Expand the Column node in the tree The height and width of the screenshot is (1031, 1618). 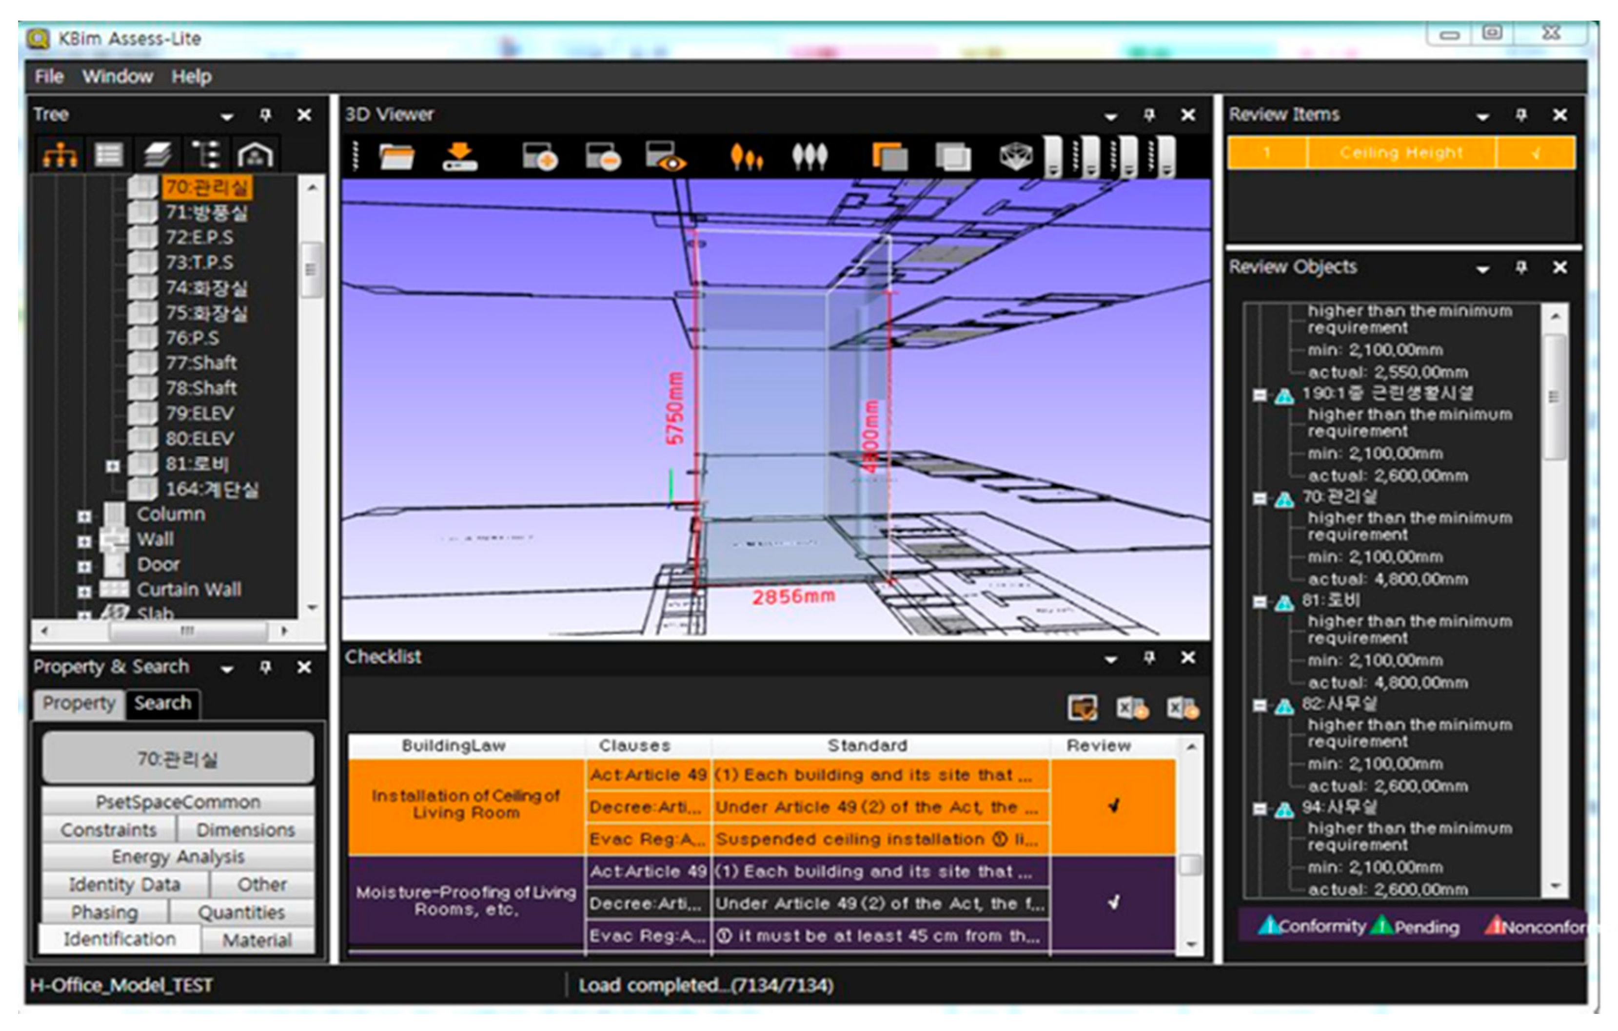(x=84, y=516)
